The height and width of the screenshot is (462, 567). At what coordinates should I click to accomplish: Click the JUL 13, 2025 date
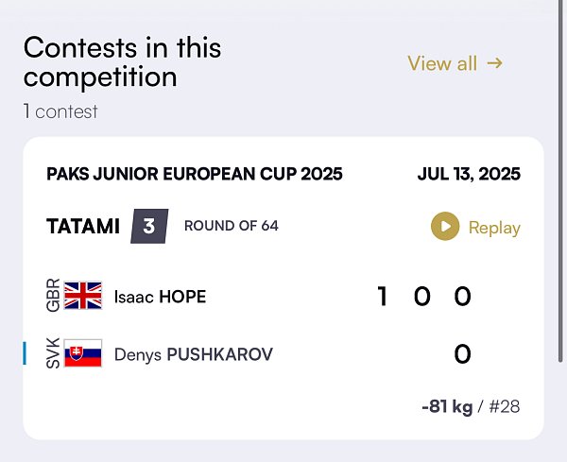click(x=469, y=174)
